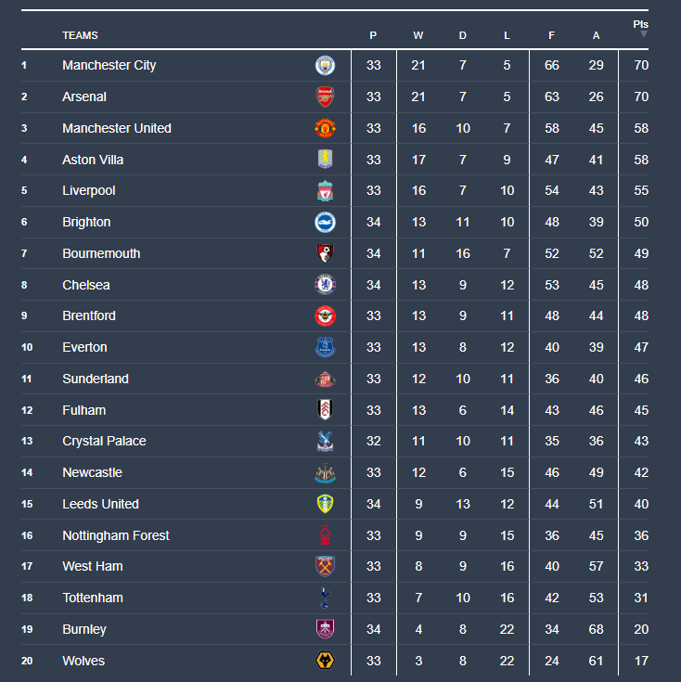Click the Crystal Palace team name

[x=104, y=441]
